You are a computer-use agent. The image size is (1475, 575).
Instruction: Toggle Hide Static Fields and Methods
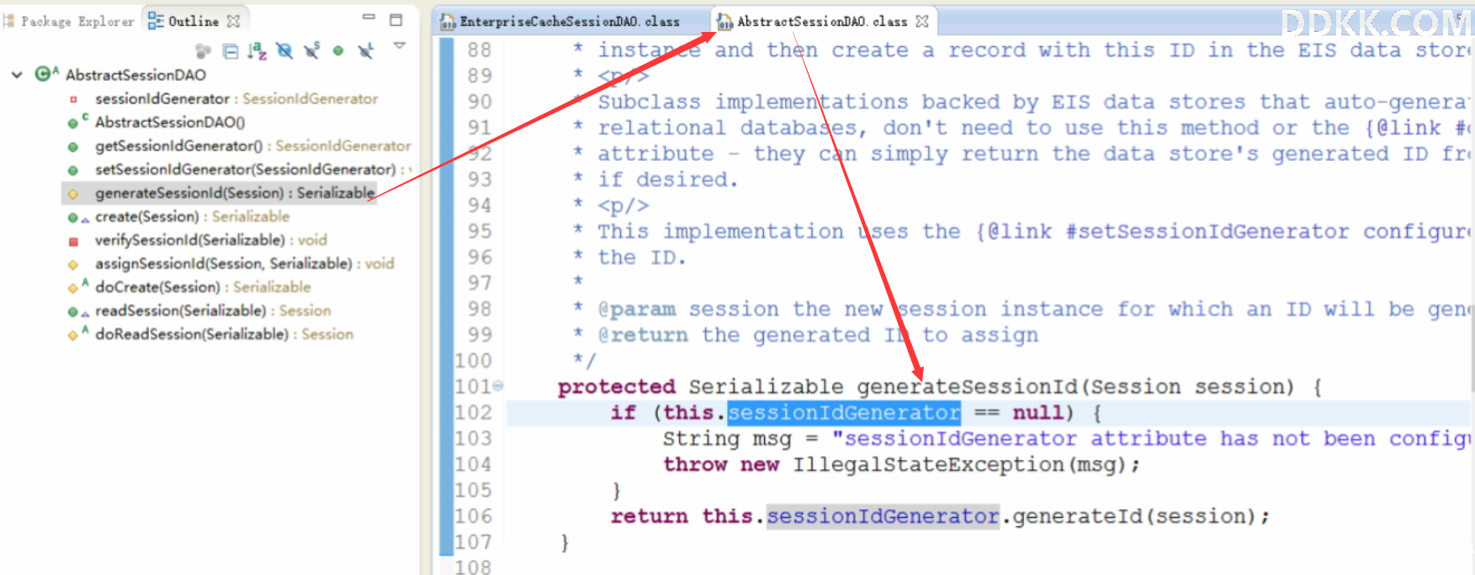pos(312,51)
